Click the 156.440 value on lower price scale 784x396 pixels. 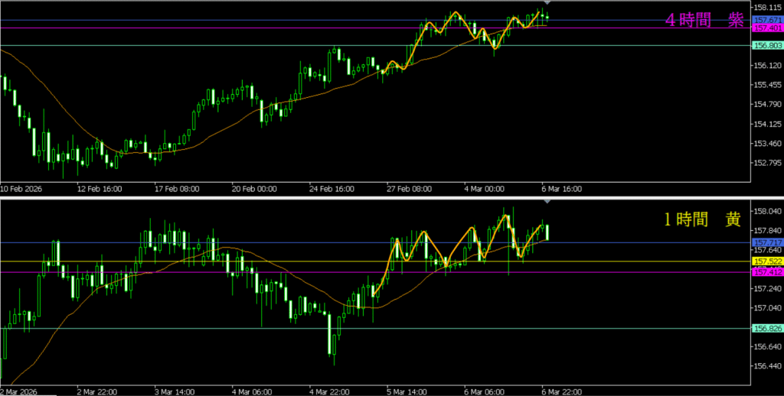766,367
